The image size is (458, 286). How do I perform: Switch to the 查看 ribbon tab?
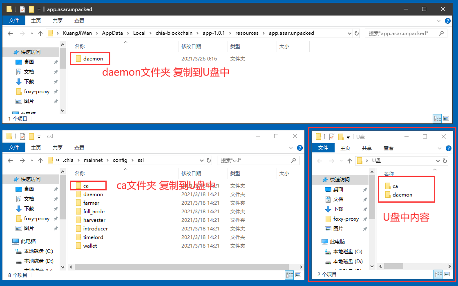pyautogui.click(x=79, y=20)
